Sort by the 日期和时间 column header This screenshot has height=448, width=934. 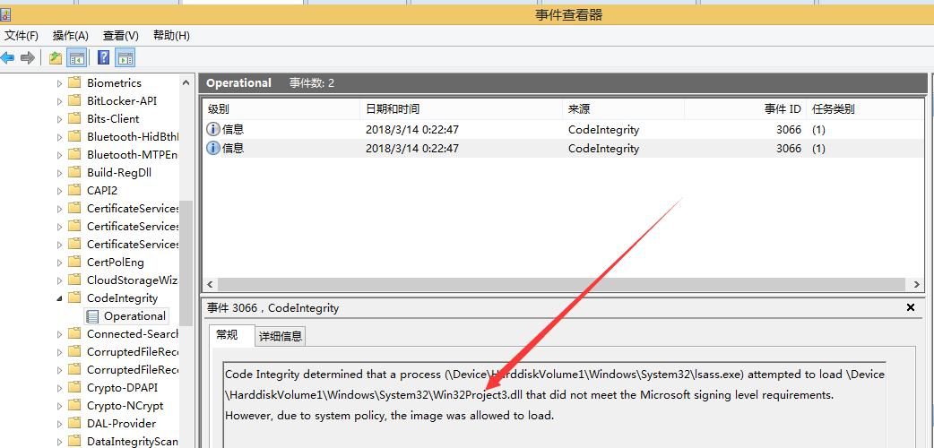(x=462, y=109)
